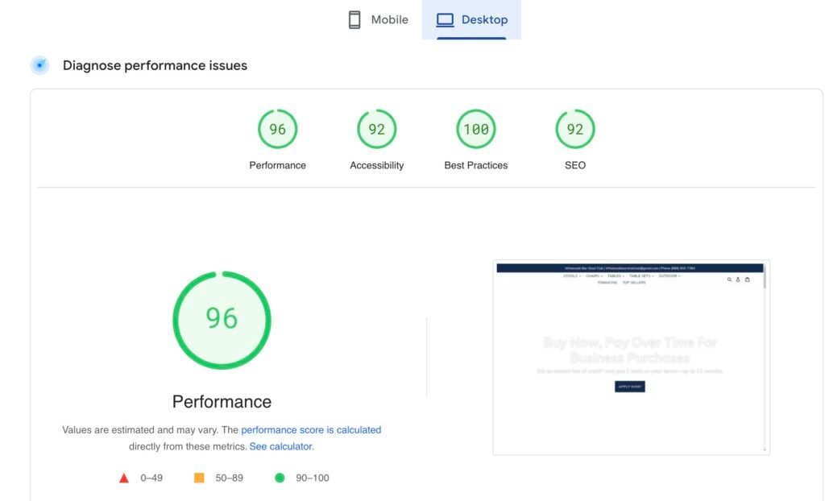Click the APPLY NOW button in preview thumbnail
The image size is (825, 501).
[629, 387]
